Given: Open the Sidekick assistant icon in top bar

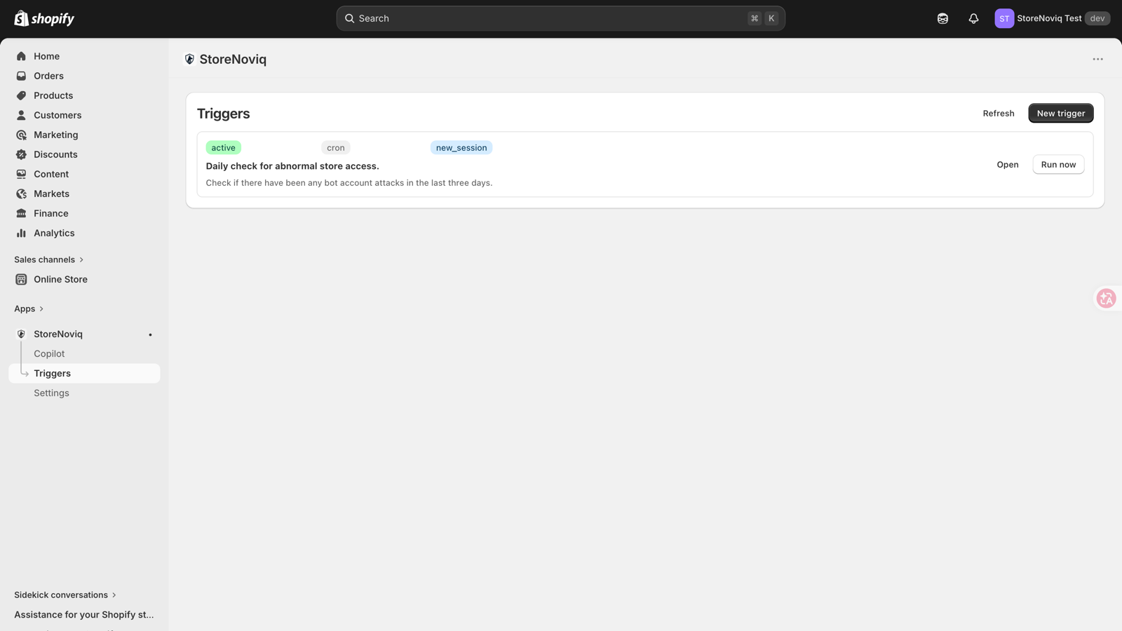Looking at the screenshot, I should pyautogui.click(x=942, y=19).
